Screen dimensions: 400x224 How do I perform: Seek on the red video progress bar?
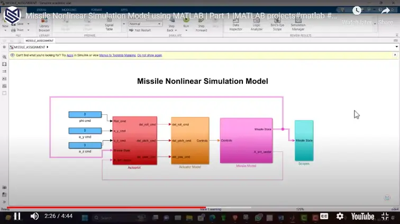click(106, 207)
